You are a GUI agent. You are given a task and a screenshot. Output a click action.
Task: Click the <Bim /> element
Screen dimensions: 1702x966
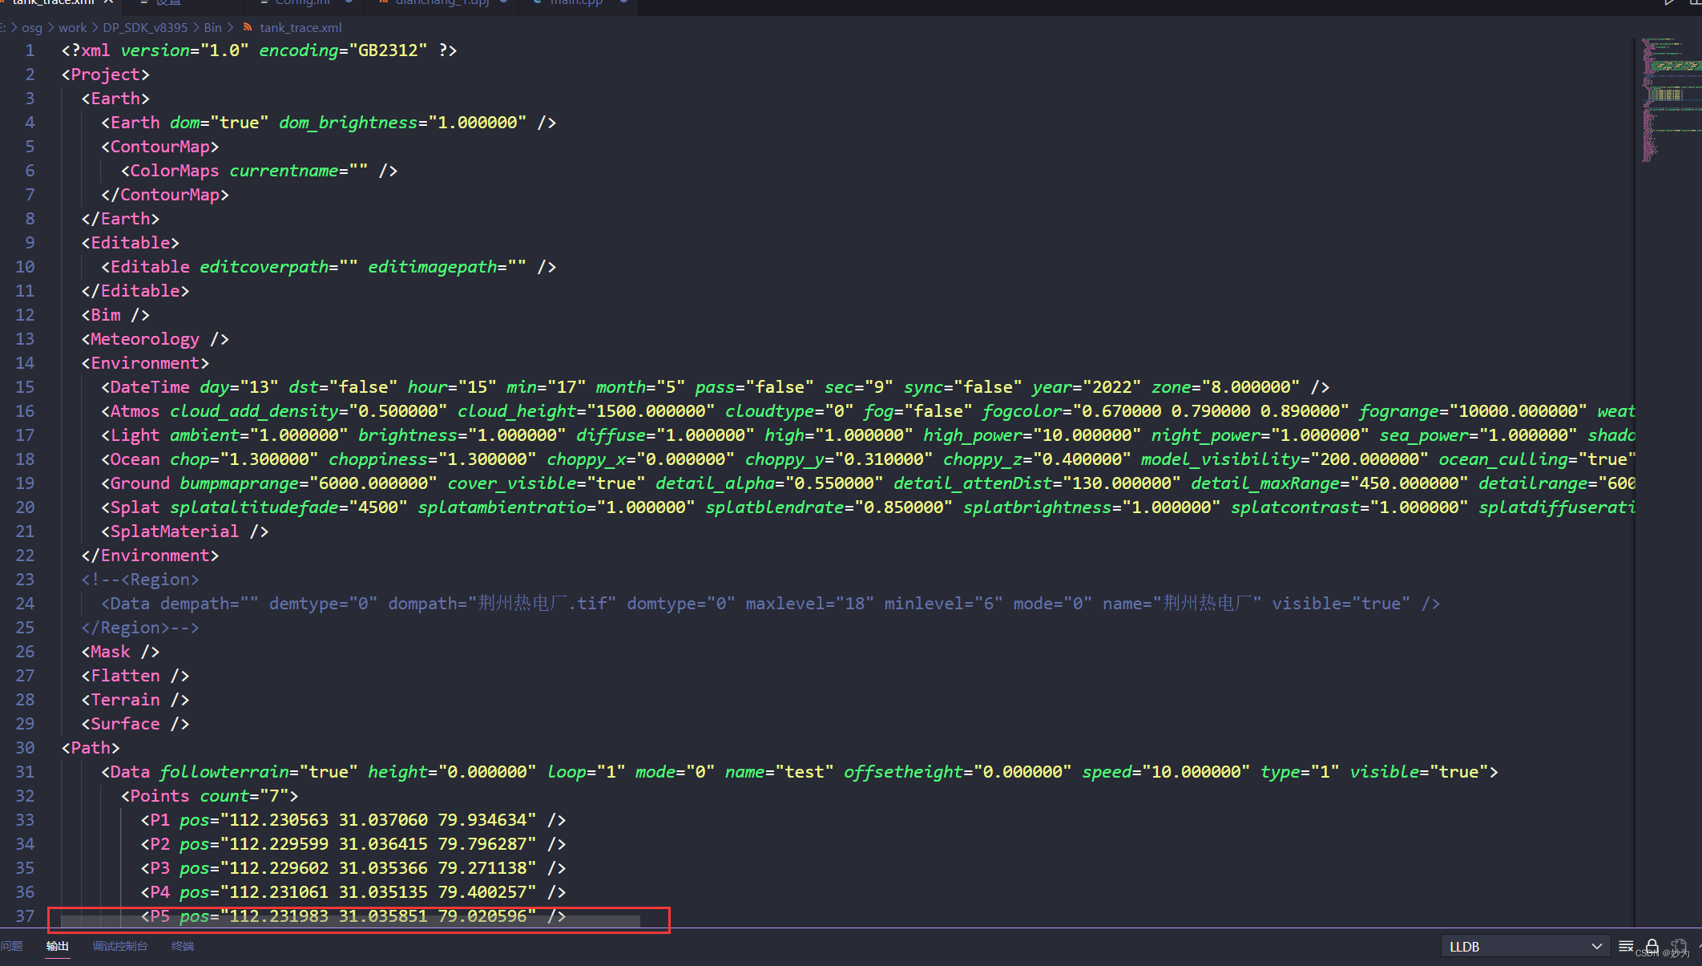(115, 315)
